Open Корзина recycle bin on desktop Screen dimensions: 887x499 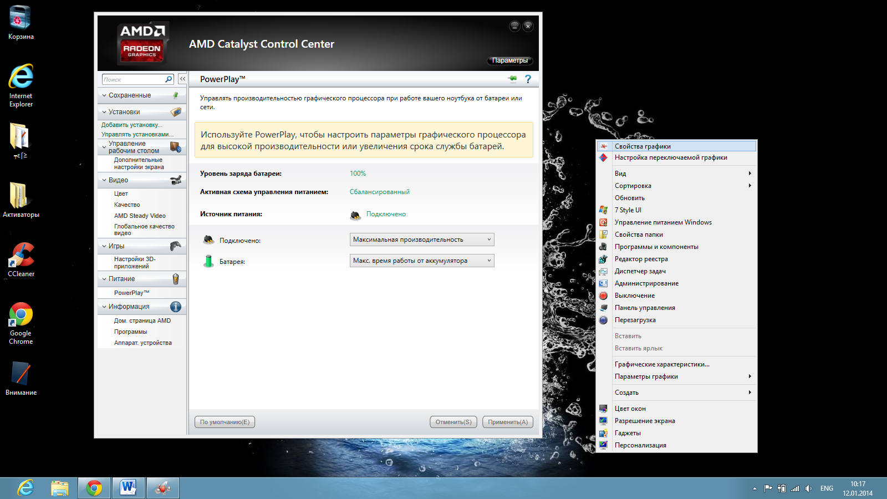point(21,23)
